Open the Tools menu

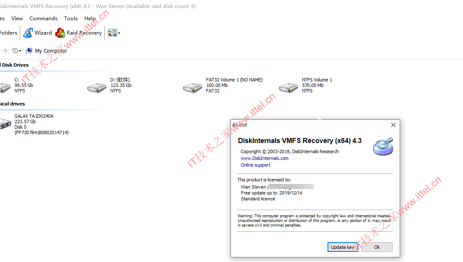pos(71,18)
